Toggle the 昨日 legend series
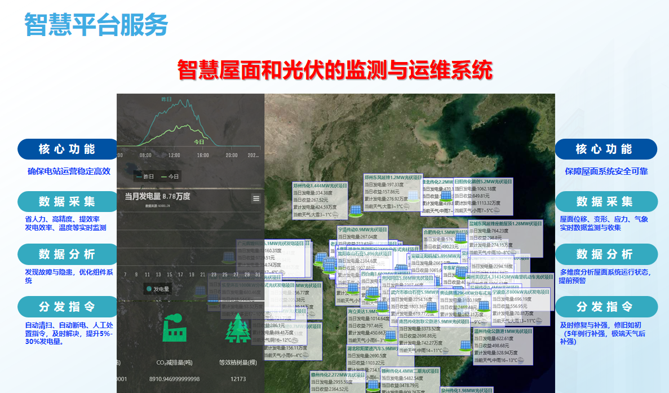 [x=144, y=176]
